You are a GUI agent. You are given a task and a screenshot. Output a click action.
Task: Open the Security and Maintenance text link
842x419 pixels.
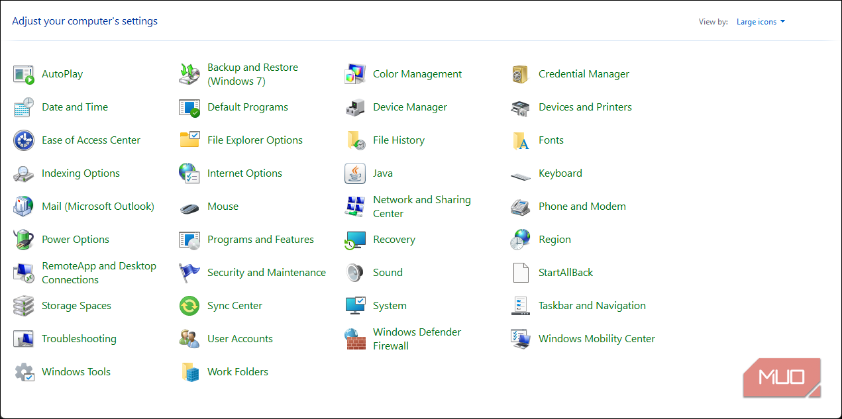point(266,273)
